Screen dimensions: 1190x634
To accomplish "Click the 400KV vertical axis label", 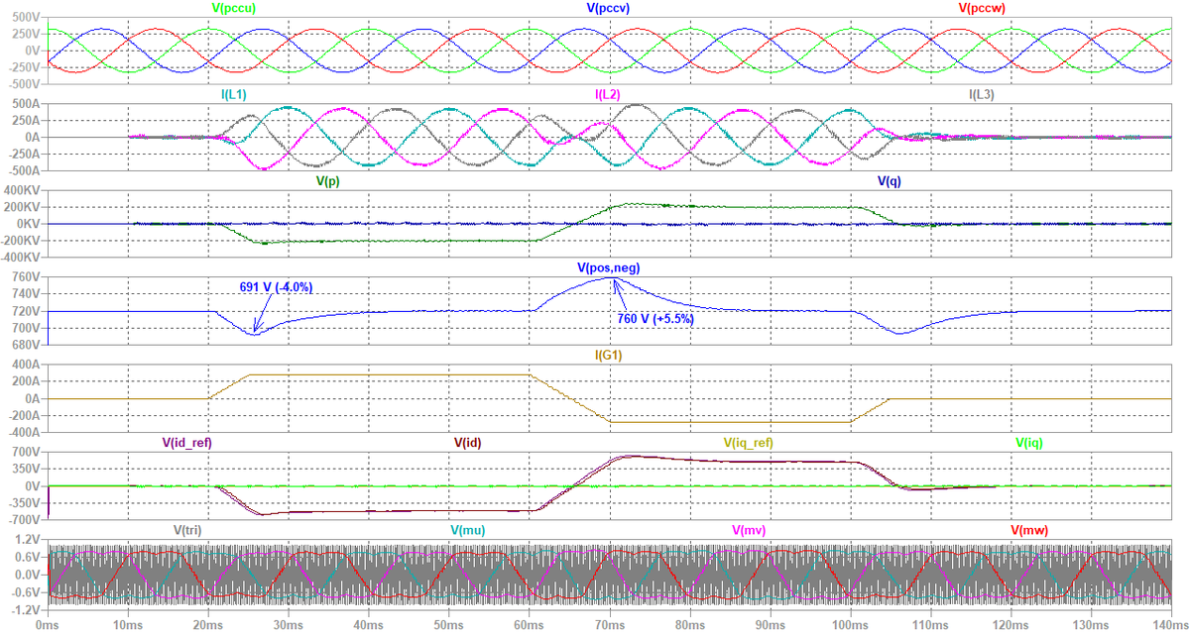I will coord(24,190).
